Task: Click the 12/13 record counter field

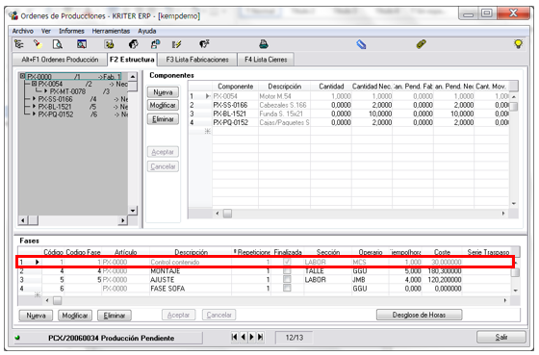Action: coord(294,338)
